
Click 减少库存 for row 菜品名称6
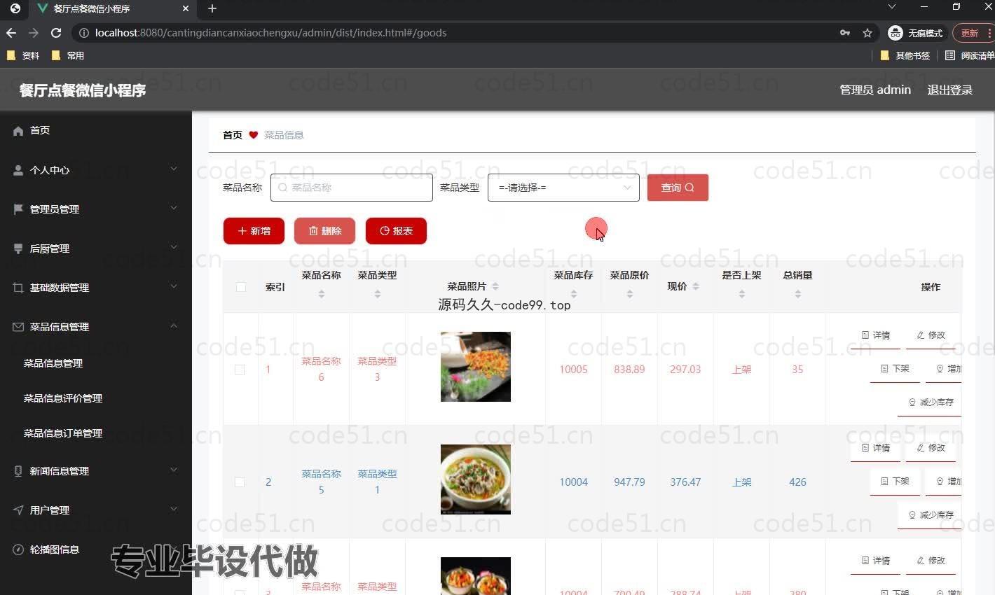(930, 402)
